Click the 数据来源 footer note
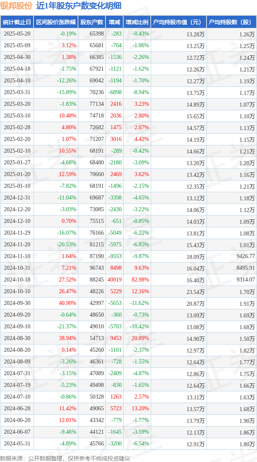Viewport: 257px width, 462px height. pyautogui.click(x=65, y=458)
